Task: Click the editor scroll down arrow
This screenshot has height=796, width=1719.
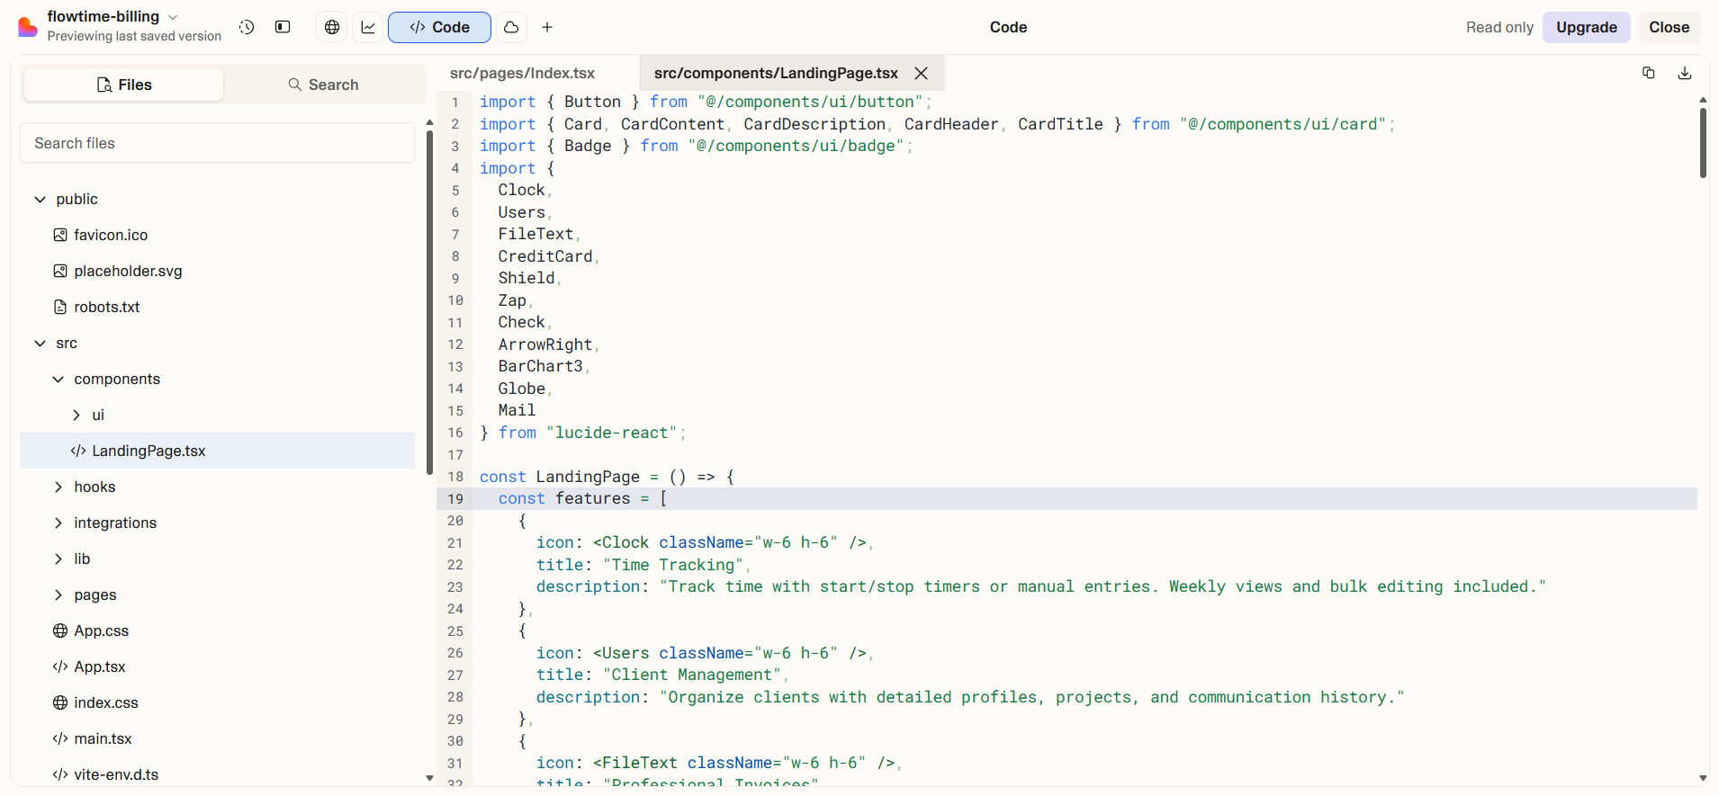Action: tap(1703, 778)
